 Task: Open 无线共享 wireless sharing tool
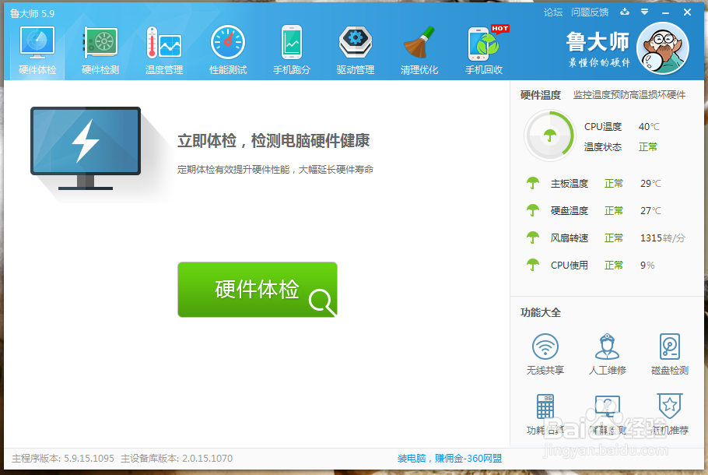[545, 354]
